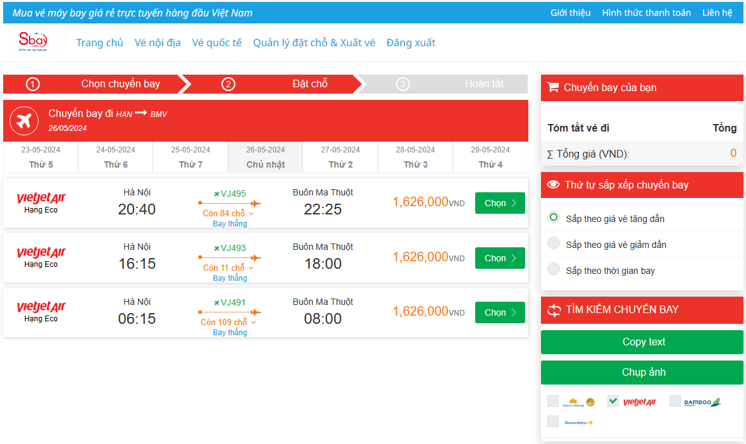Click the green plane icon beside VJ493

(216, 248)
